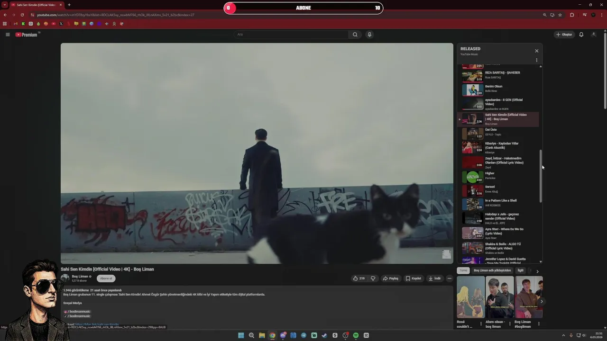Subscribe with Abone ol button

[106, 278]
